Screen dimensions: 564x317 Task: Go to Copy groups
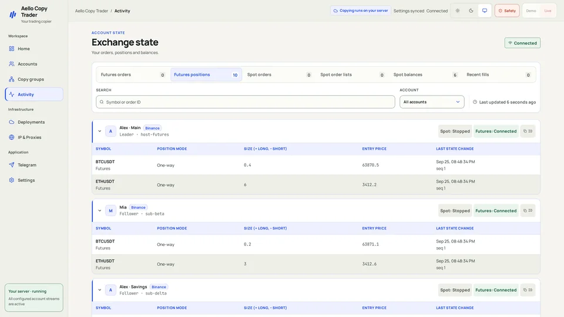(x=34, y=79)
